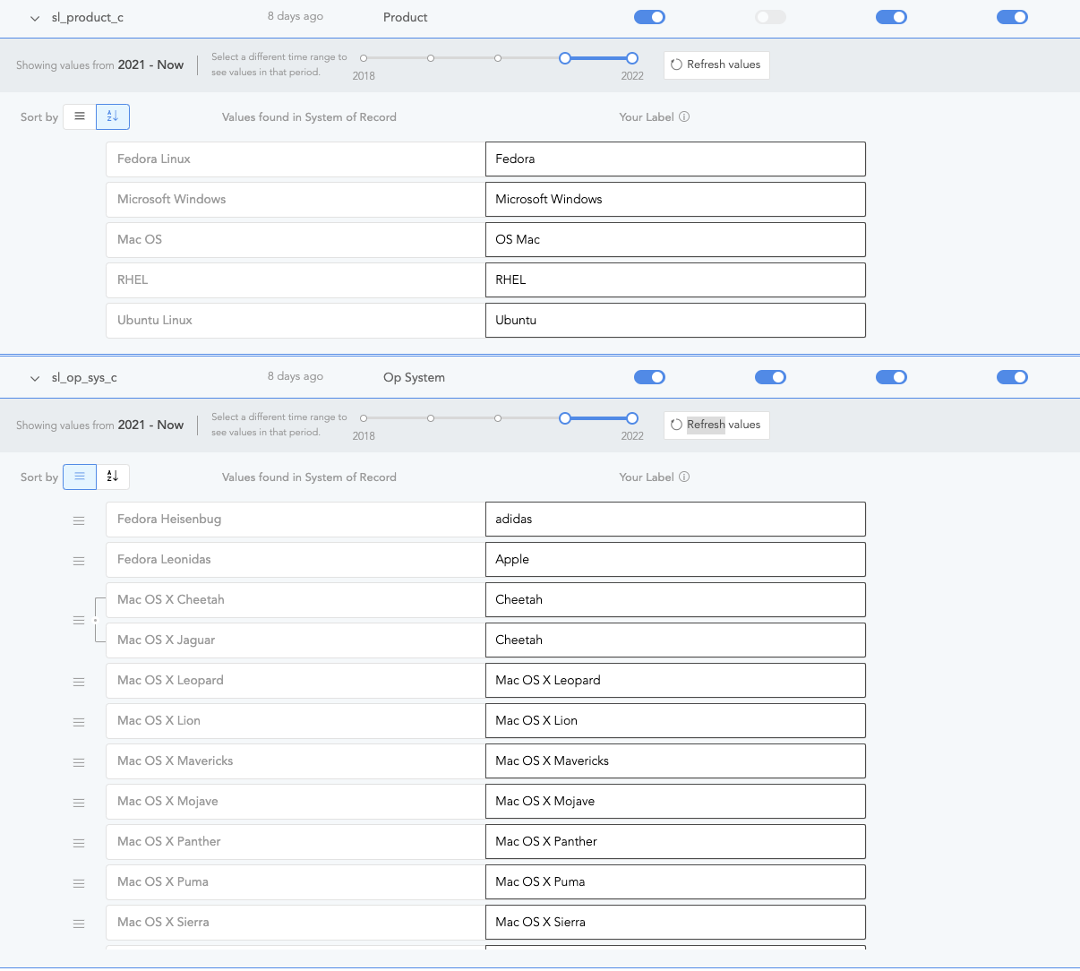This screenshot has height=971, width=1080.
Task: Click Your Label info icon in Product section
Action: pyautogui.click(x=684, y=116)
